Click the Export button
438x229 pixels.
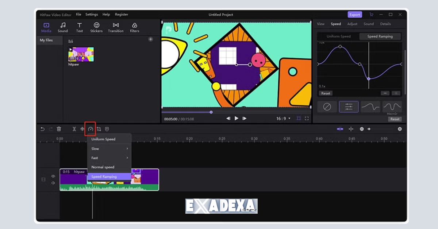click(354, 14)
